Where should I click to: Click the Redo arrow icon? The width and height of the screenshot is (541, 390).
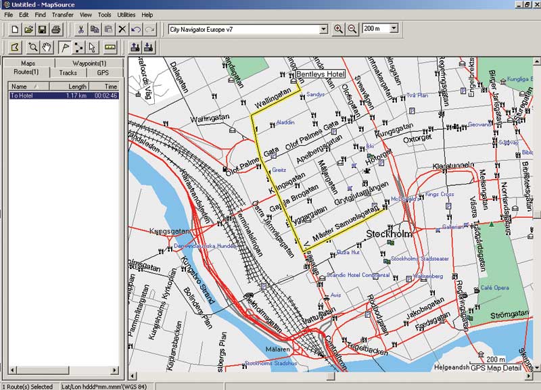(x=149, y=30)
